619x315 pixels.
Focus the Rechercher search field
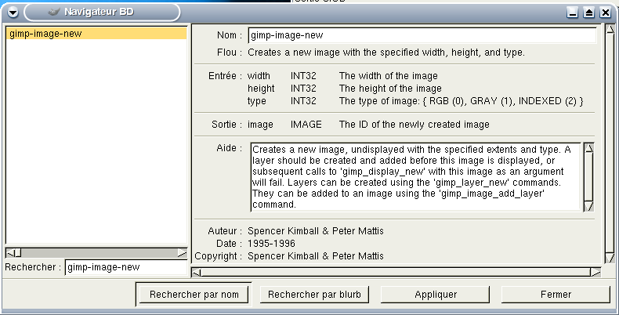pos(125,267)
